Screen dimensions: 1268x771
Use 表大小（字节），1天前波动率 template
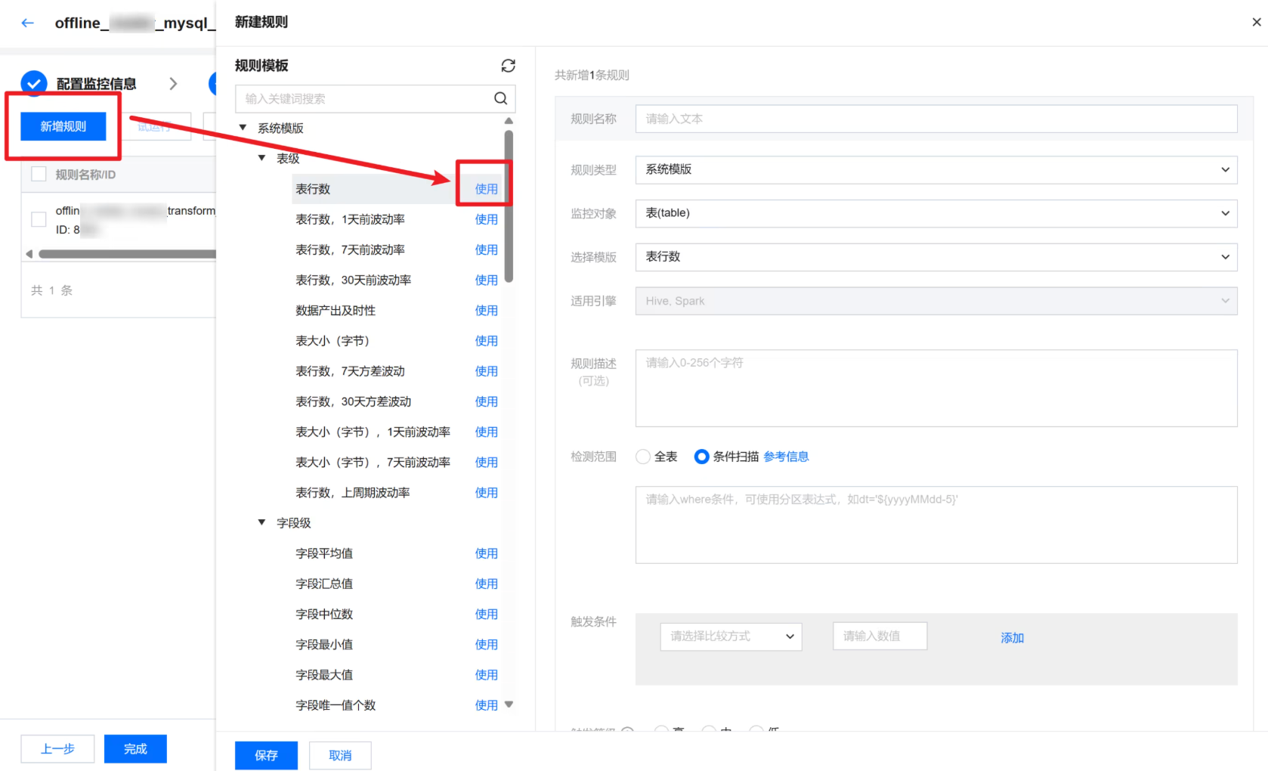click(x=486, y=432)
